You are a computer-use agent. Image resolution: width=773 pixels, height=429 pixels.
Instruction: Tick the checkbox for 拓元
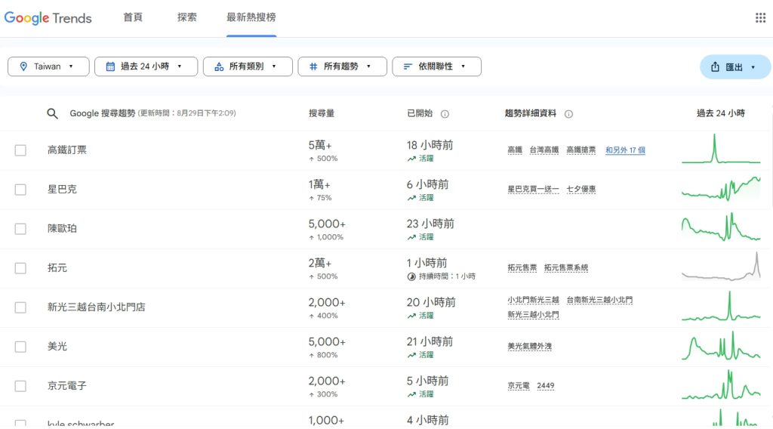click(20, 268)
